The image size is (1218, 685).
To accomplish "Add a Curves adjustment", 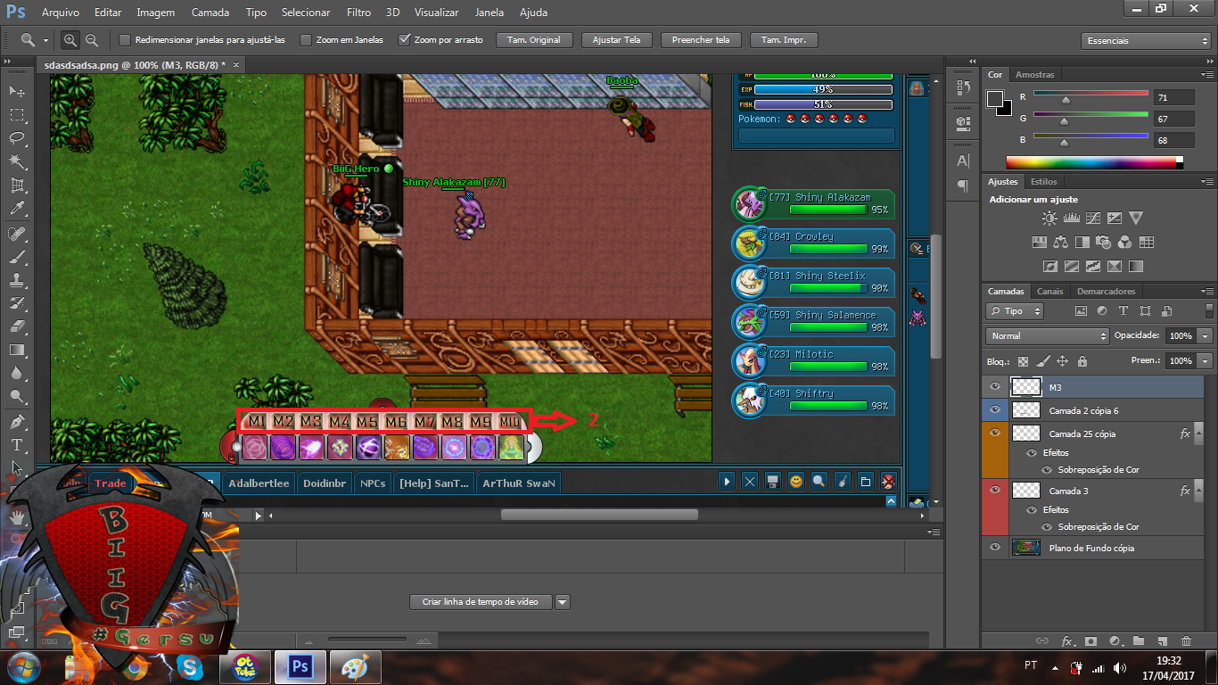I will [x=1092, y=219].
